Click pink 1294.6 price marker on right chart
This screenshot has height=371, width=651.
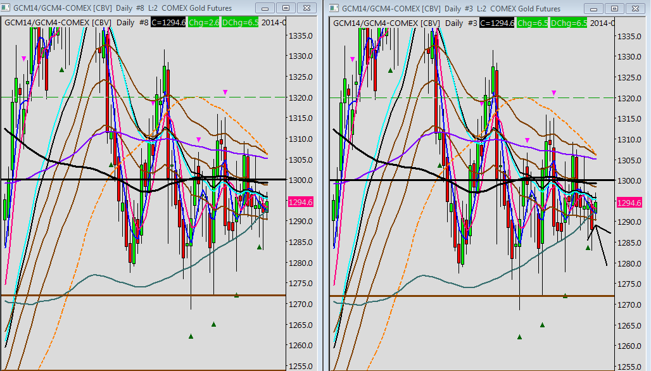(x=629, y=203)
